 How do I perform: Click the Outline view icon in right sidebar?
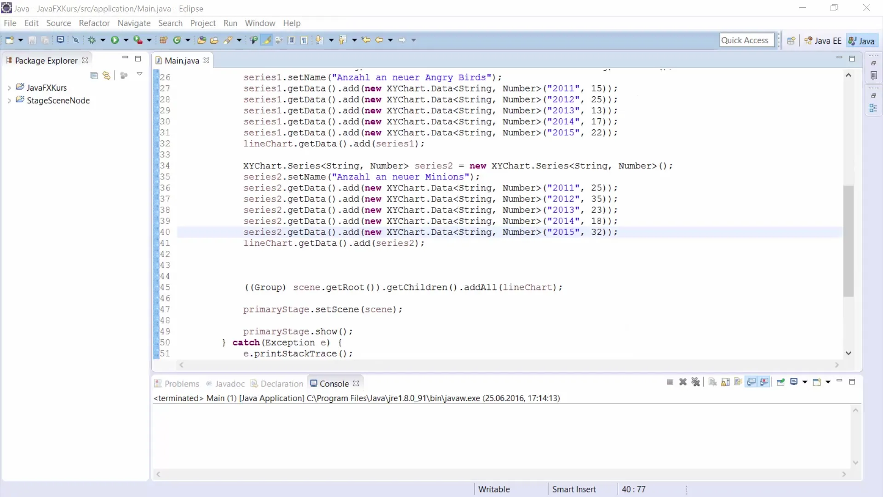point(873,109)
